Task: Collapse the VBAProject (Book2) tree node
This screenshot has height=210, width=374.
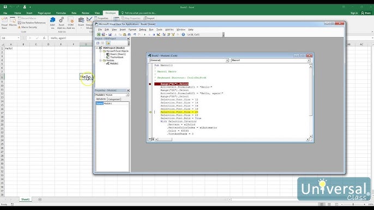Action: click(x=97, y=48)
